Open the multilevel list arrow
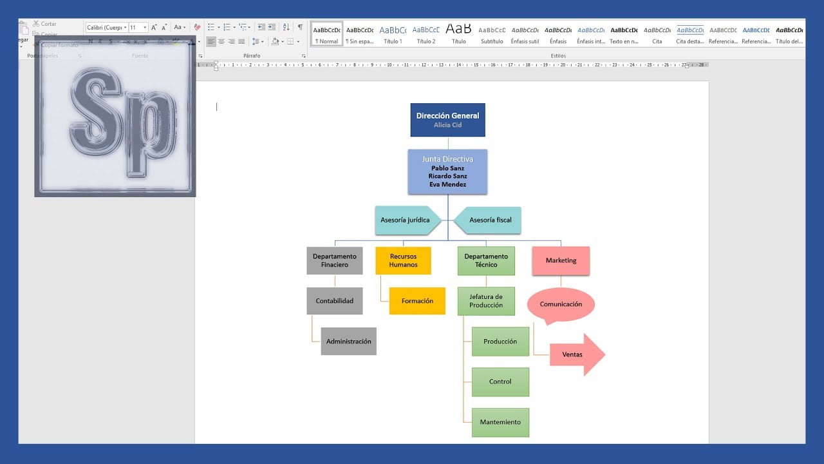The image size is (824, 464). pyautogui.click(x=250, y=27)
